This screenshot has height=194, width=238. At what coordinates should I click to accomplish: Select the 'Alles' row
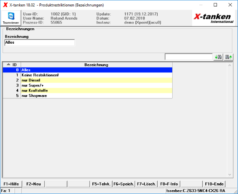point(88,70)
